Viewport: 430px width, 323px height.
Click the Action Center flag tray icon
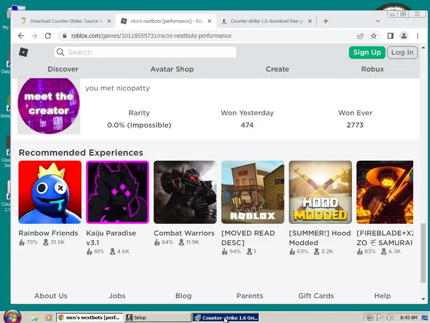380,318
